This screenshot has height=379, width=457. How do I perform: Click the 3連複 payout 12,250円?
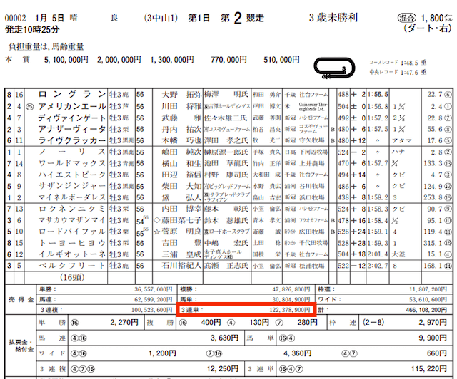(223, 369)
